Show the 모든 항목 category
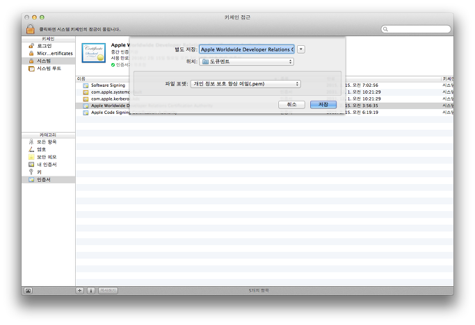 (x=49, y=142)
